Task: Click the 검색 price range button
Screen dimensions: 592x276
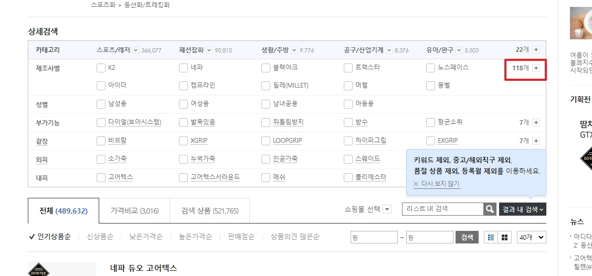Action: (467, 238)
